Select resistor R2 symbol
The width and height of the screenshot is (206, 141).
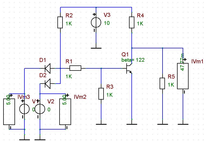[60, 22]
